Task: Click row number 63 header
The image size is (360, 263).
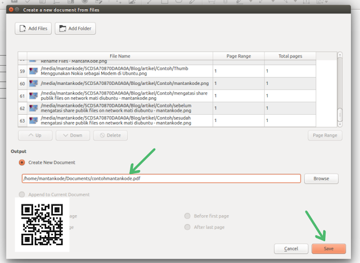Action: pos(22,121)
